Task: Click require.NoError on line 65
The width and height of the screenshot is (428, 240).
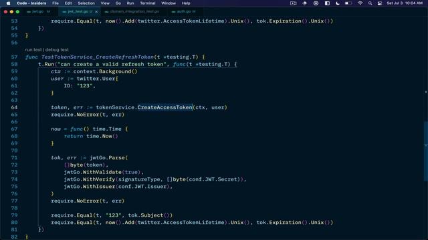Action: point(75,115)
